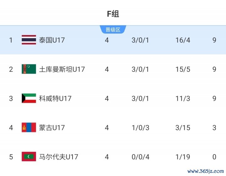Click Maldives' 0/0/4 record
This screenshot has height=176, width=226.
pyautogui.click(x=140, y=157)
